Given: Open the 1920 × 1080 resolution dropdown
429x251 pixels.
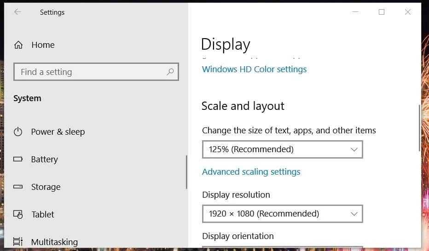Looking at the screenshot, I should (282, 214).
